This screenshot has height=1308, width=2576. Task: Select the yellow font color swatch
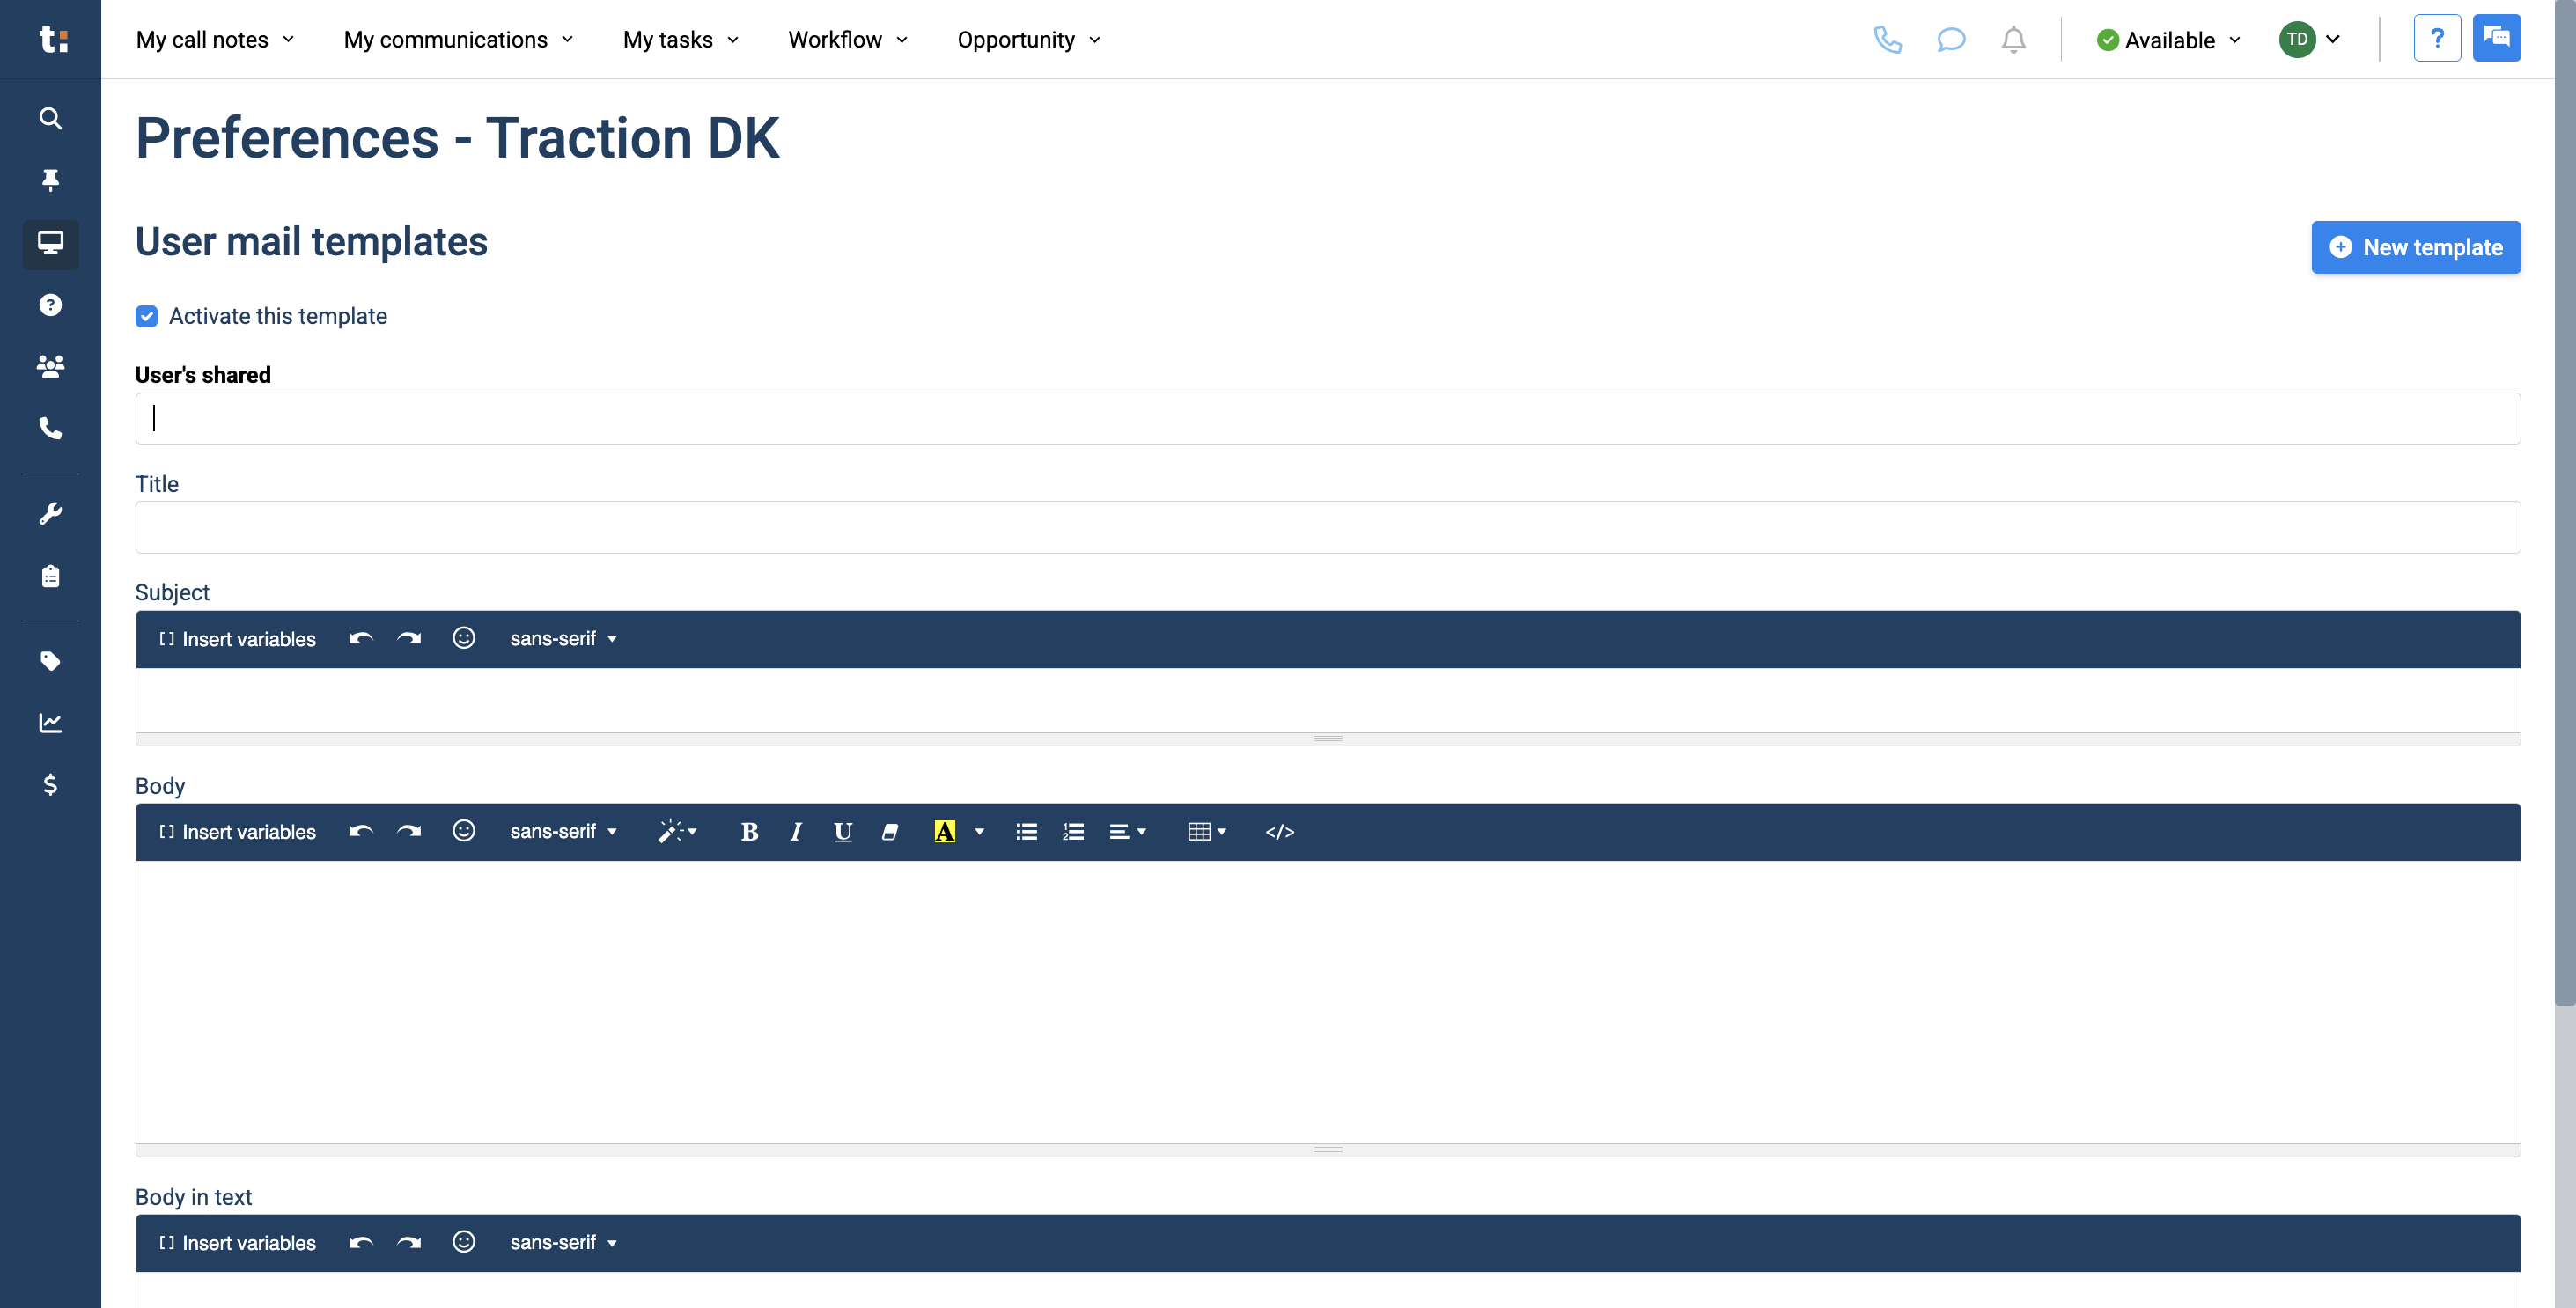coord(945,831)
